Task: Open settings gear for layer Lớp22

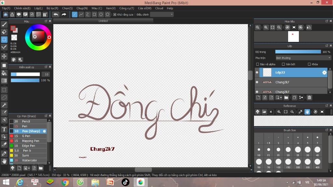Action: point(324,72)
